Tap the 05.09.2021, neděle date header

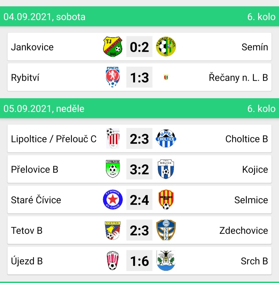point(44,109)
